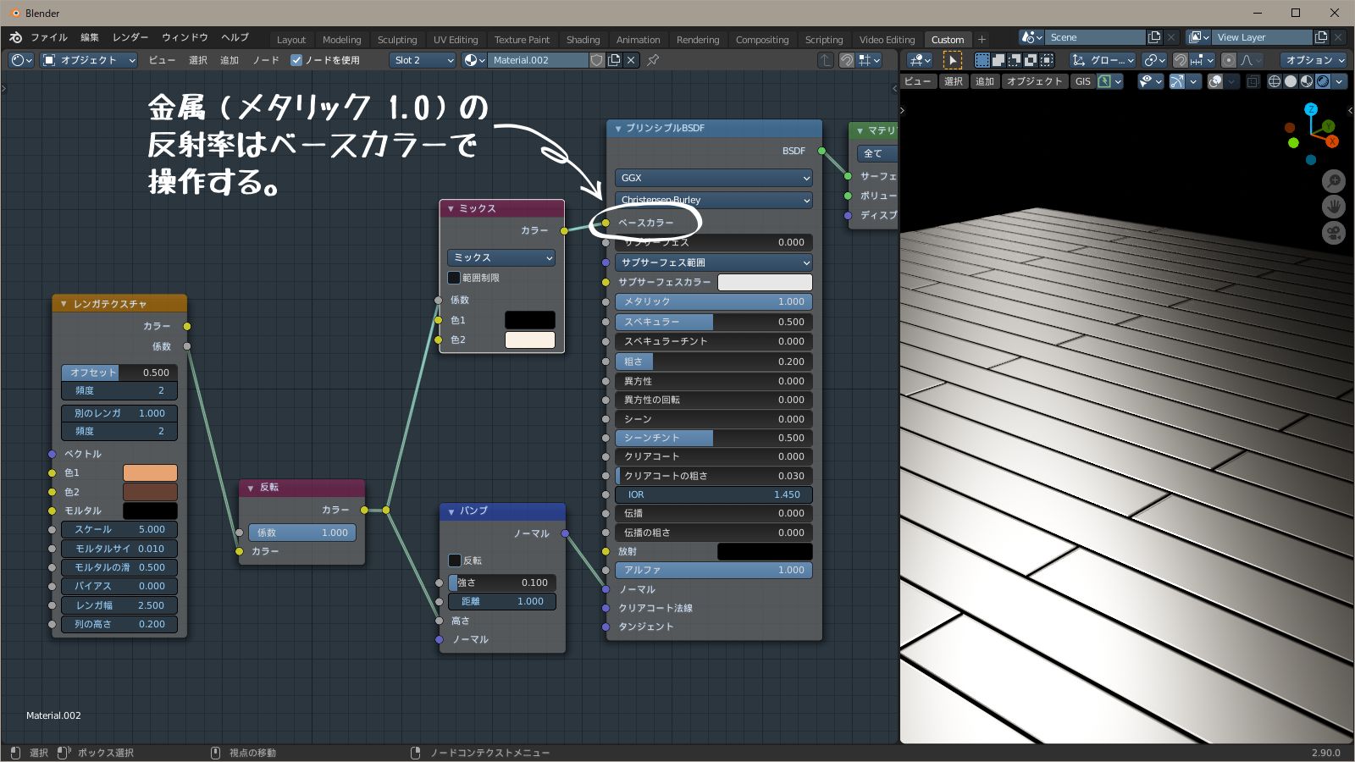The image size is (1355, 762).
Task: Click the Y axis on navigation gizmo
Action: [1329, 126]
